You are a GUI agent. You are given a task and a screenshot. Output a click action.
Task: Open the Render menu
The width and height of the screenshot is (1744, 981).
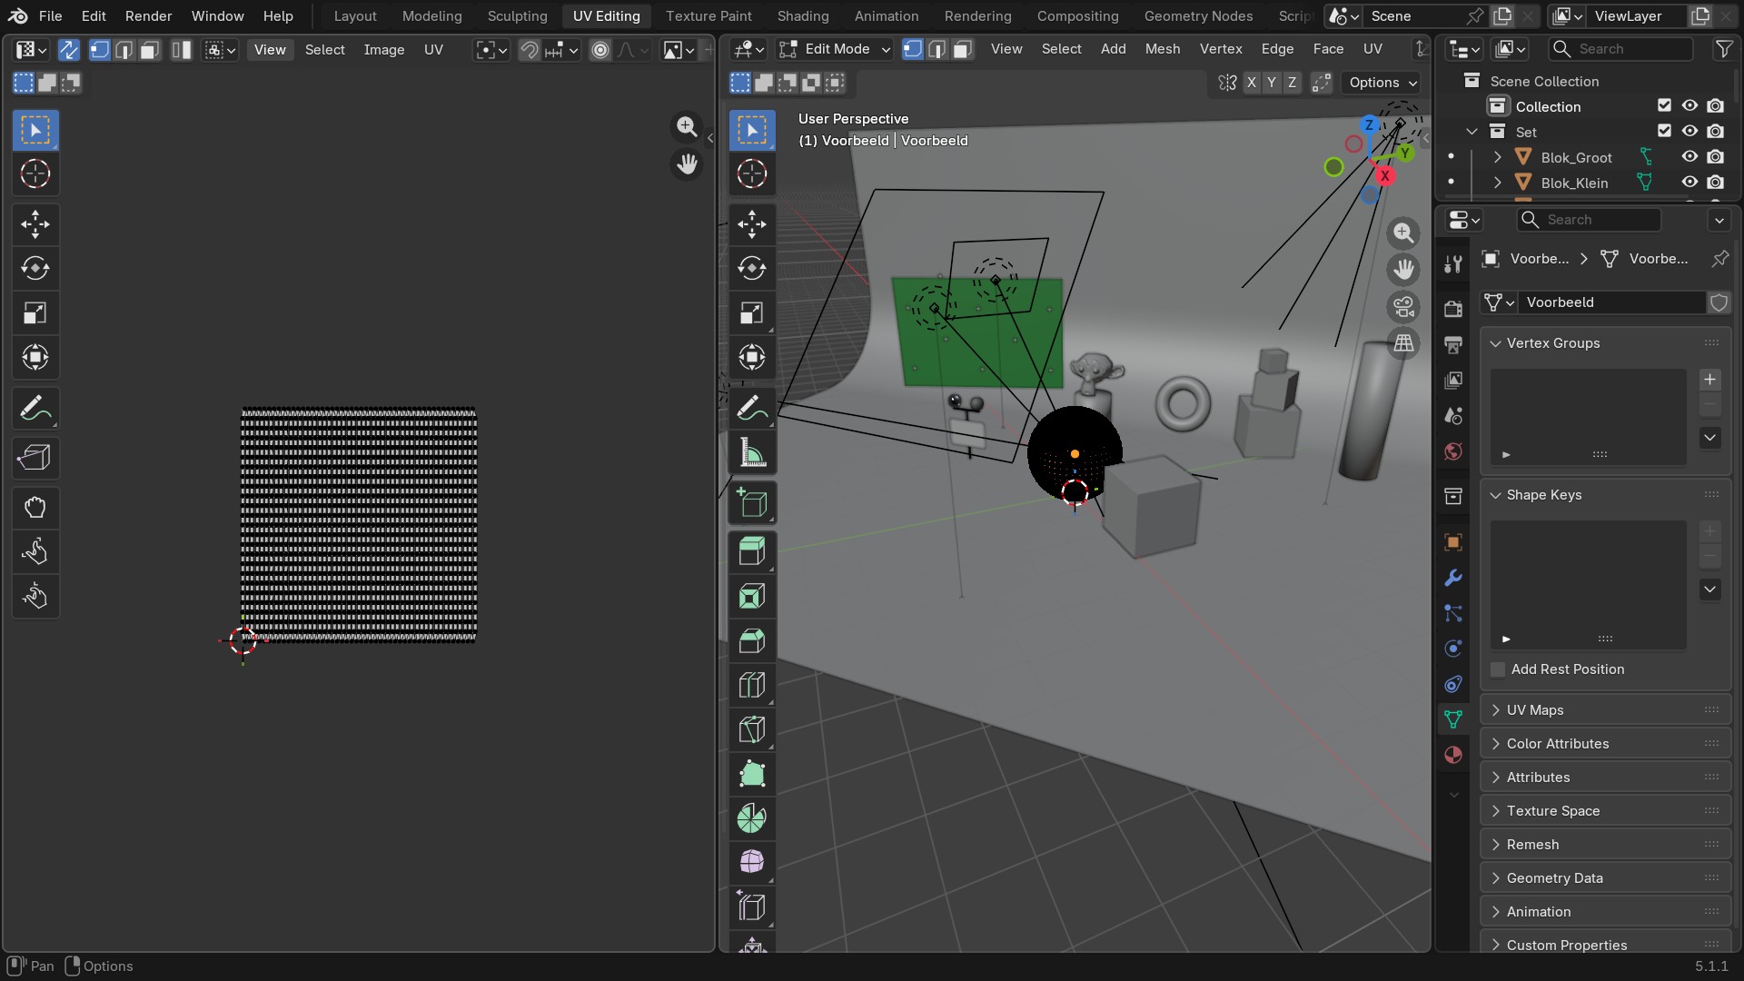point(149,16)
